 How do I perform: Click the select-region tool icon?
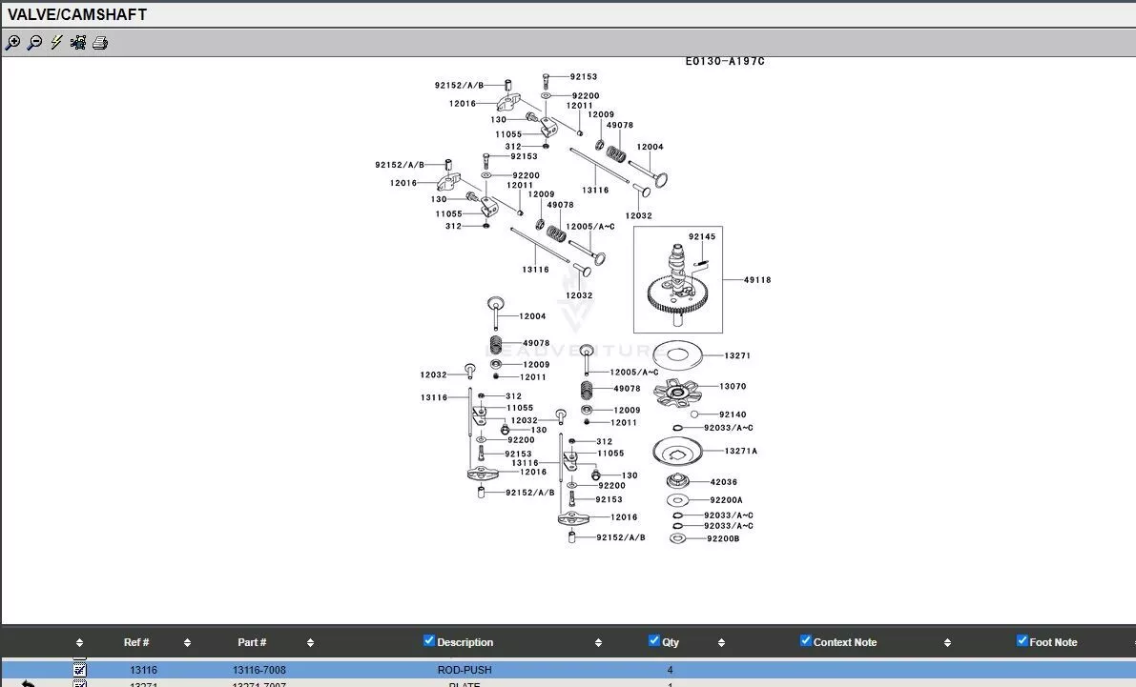(x=78, y=43)
